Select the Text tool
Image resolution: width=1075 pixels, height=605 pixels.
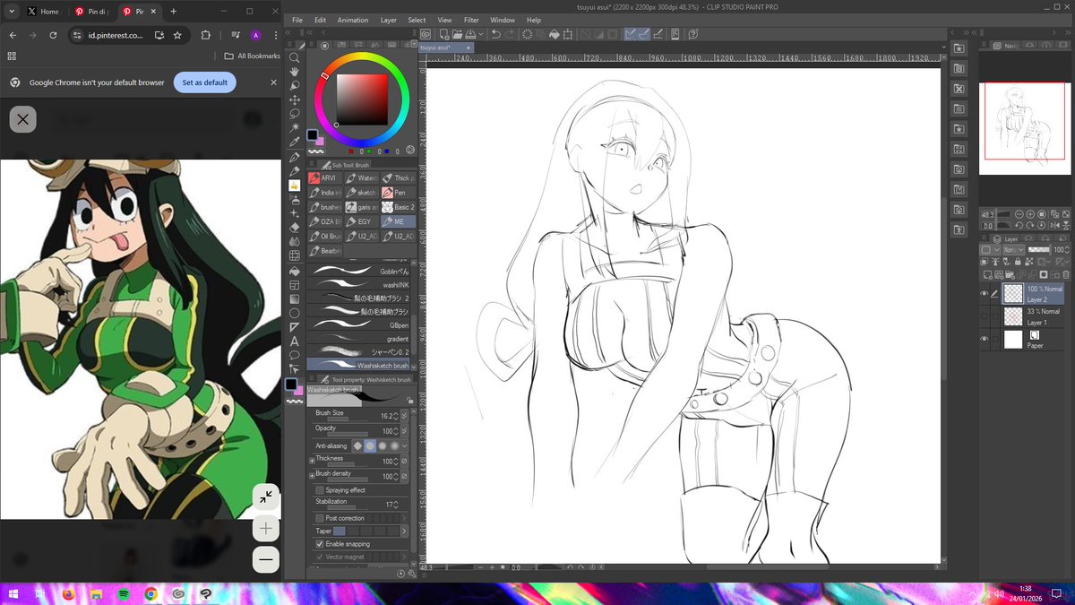[295, 341]
